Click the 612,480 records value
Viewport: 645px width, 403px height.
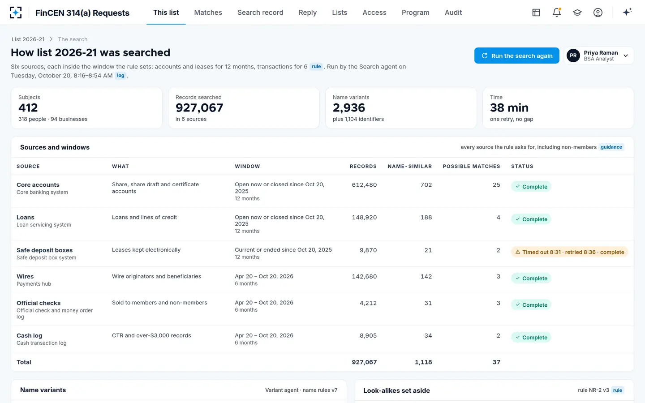point(364,185)
